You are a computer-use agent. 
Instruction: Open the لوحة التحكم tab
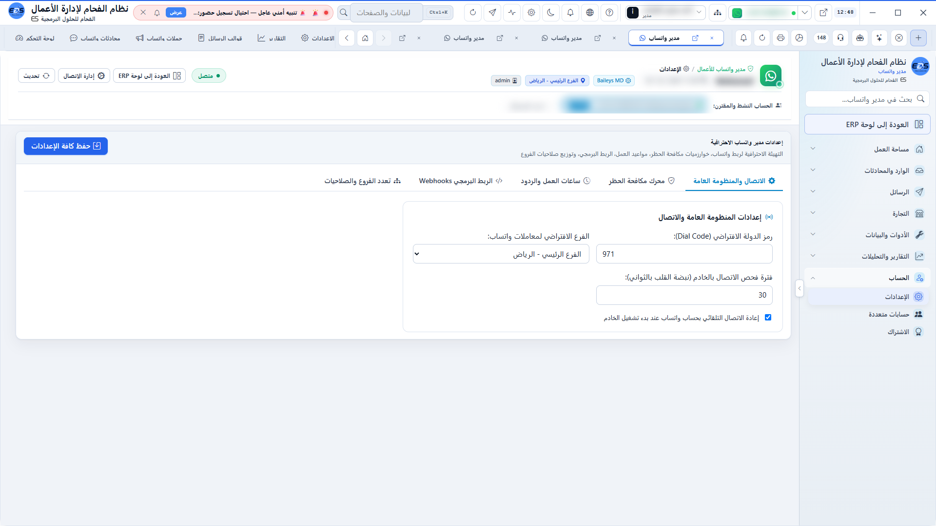coord(35,38)
